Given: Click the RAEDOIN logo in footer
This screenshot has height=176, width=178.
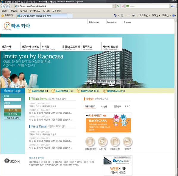Looking at the screenshot, I should point(12,161).
